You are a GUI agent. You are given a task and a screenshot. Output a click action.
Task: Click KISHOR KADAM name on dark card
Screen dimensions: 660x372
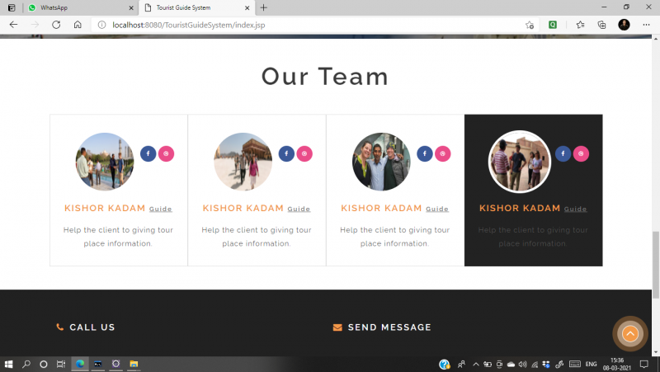[520, 208]
